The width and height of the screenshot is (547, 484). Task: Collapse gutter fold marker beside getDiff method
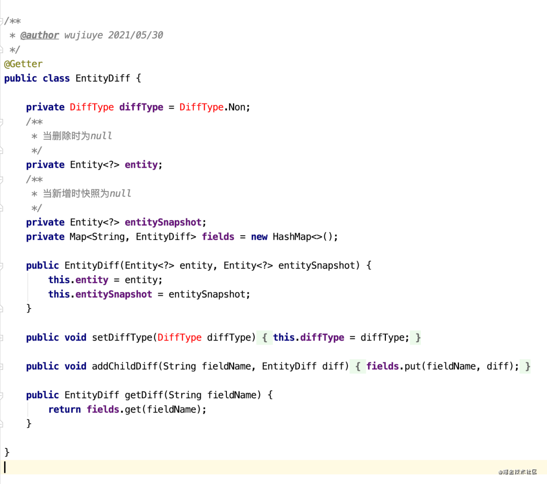click(x=2, y=395)
